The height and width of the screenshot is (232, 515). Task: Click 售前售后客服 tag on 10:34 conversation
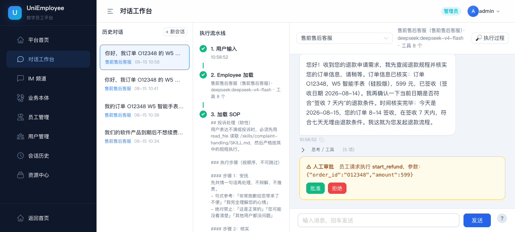tap(118, 141)
